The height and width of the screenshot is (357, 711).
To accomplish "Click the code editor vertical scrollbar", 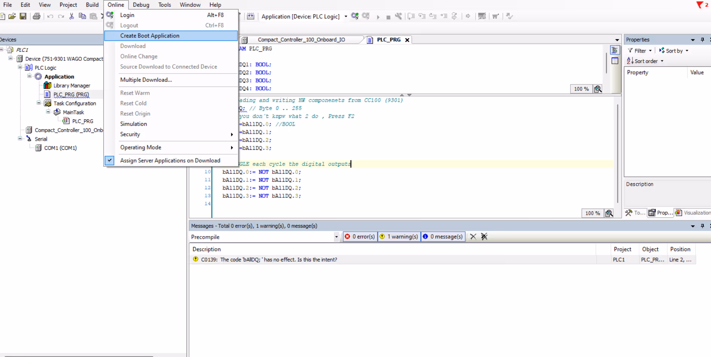I will point(617,154).
